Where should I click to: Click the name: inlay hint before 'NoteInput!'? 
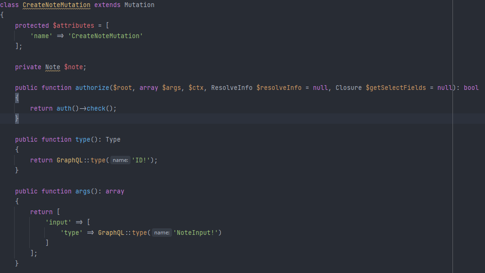(162, 233)
